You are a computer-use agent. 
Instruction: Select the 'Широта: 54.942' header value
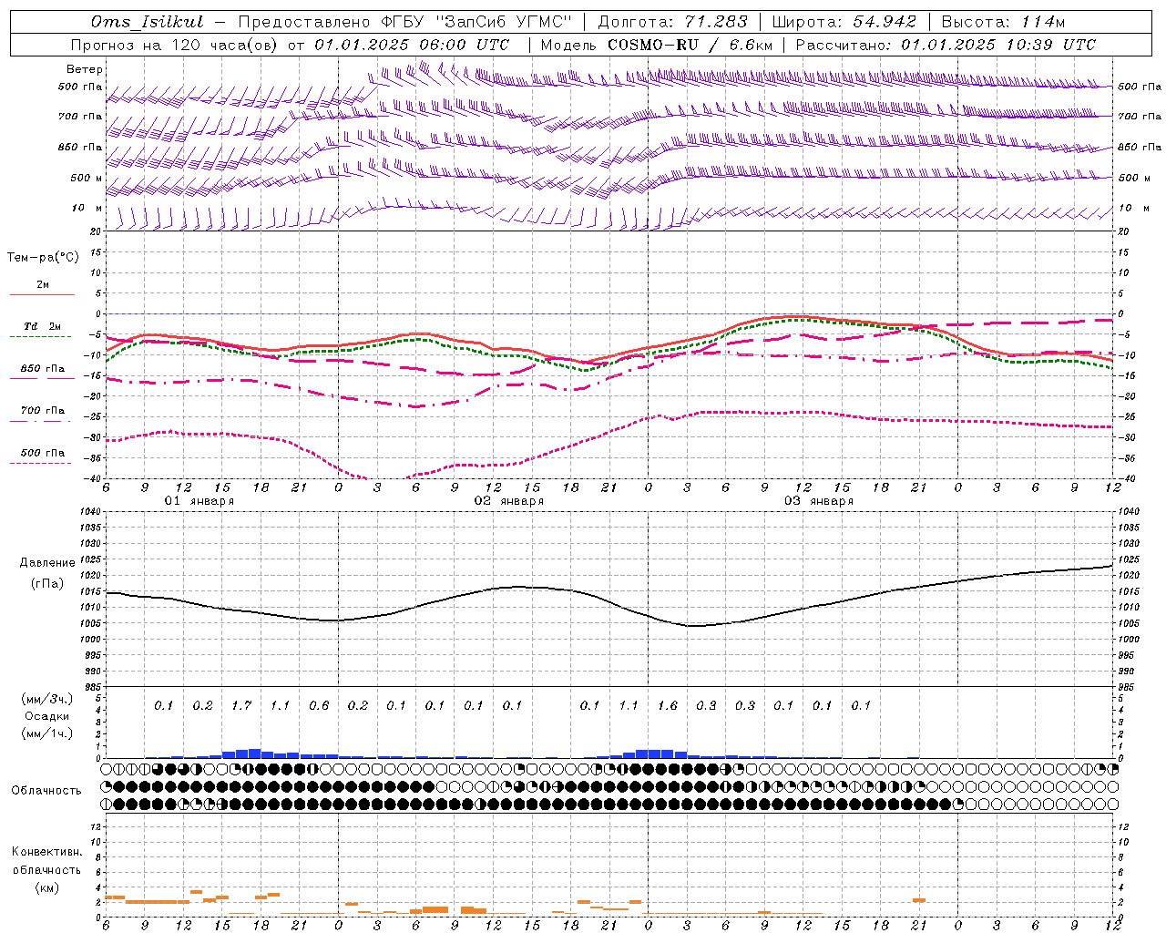pyautogui.click(x=844, y=22)
